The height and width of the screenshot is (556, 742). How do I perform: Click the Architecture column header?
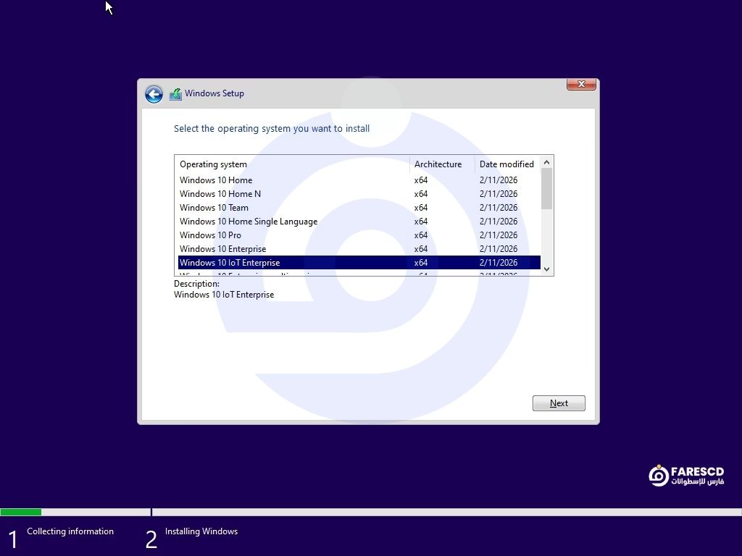438,164
